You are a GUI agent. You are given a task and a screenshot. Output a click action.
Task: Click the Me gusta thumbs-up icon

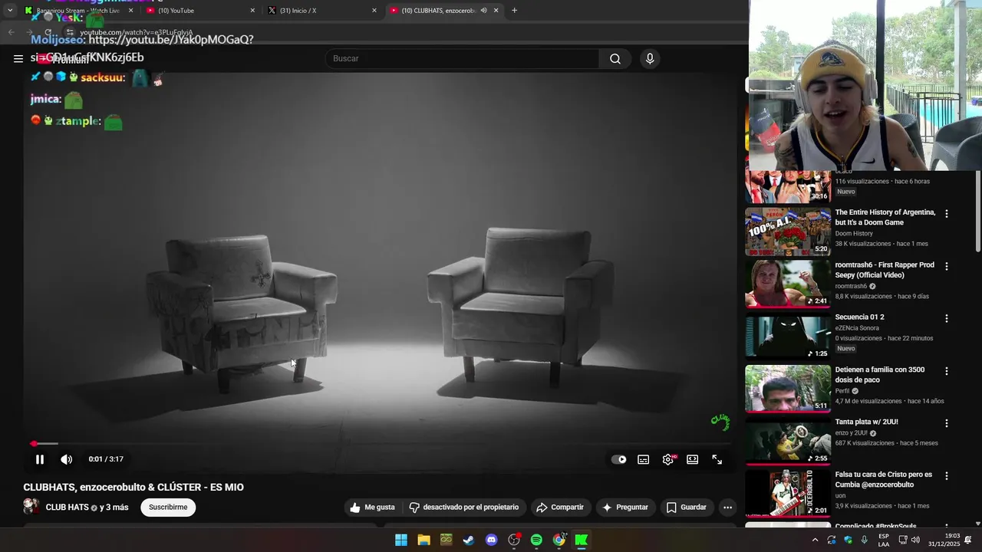[x=355, y=508]
